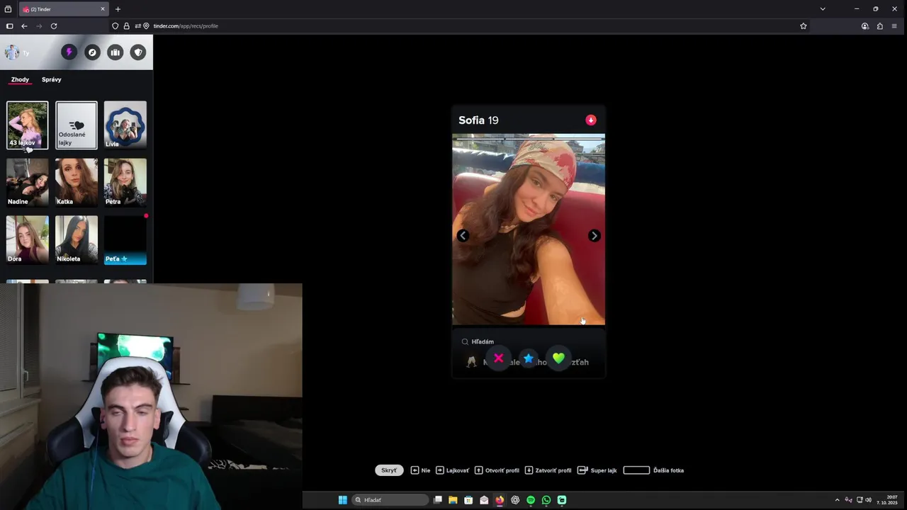The image size is (907, 510).
Task: Open ChatGPT from the taskbar
Action: coord(515,500)
